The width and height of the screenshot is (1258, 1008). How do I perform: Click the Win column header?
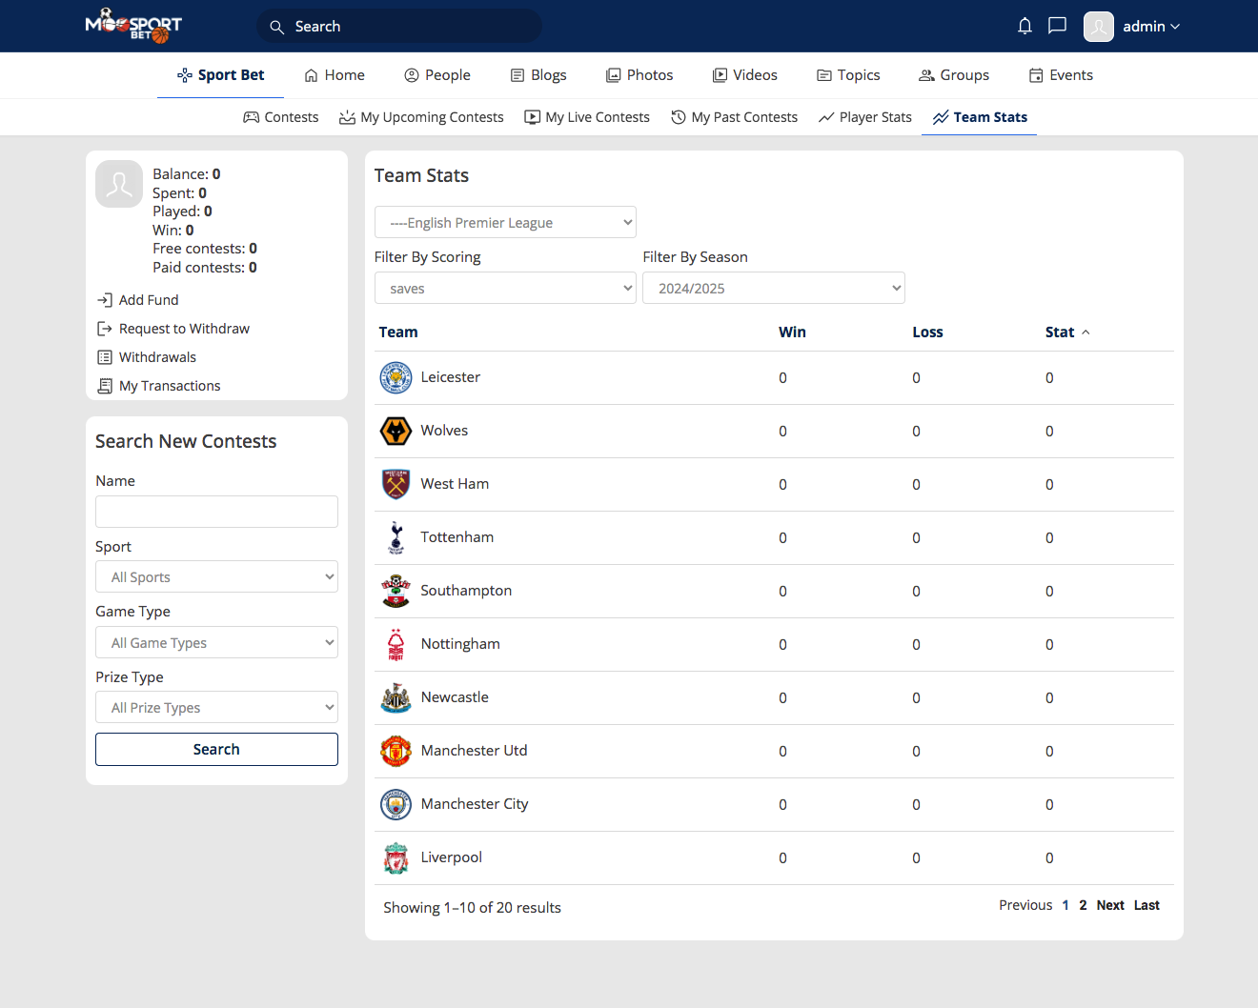tap(792, 332)
